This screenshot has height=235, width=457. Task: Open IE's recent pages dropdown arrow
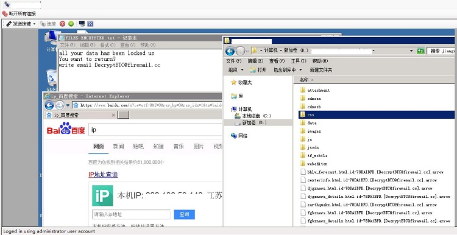(x=68, y=105)
